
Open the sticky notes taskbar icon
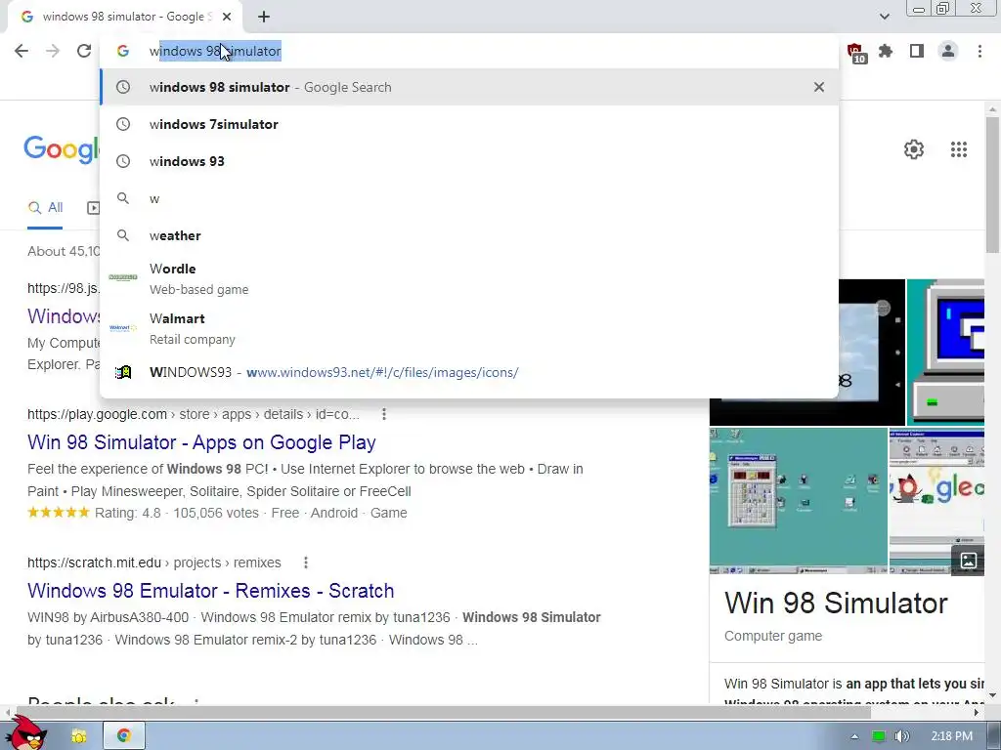tap(78, 736)
